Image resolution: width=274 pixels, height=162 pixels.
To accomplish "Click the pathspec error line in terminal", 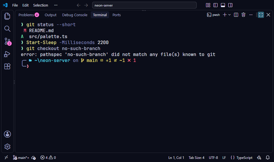I will 118,55.
